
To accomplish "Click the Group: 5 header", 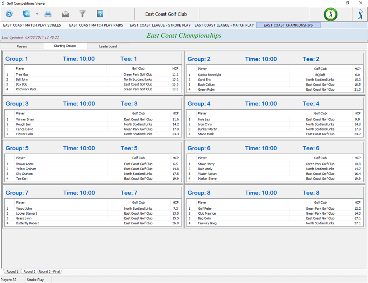I will (17, 148).
